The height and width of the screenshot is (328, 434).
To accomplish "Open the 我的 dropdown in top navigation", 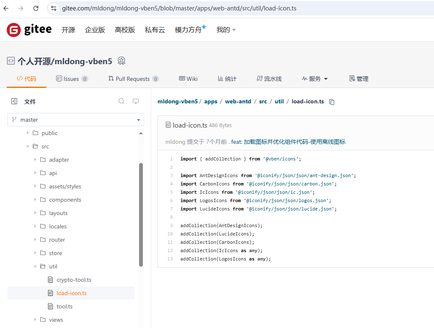I will coord(226,30).
